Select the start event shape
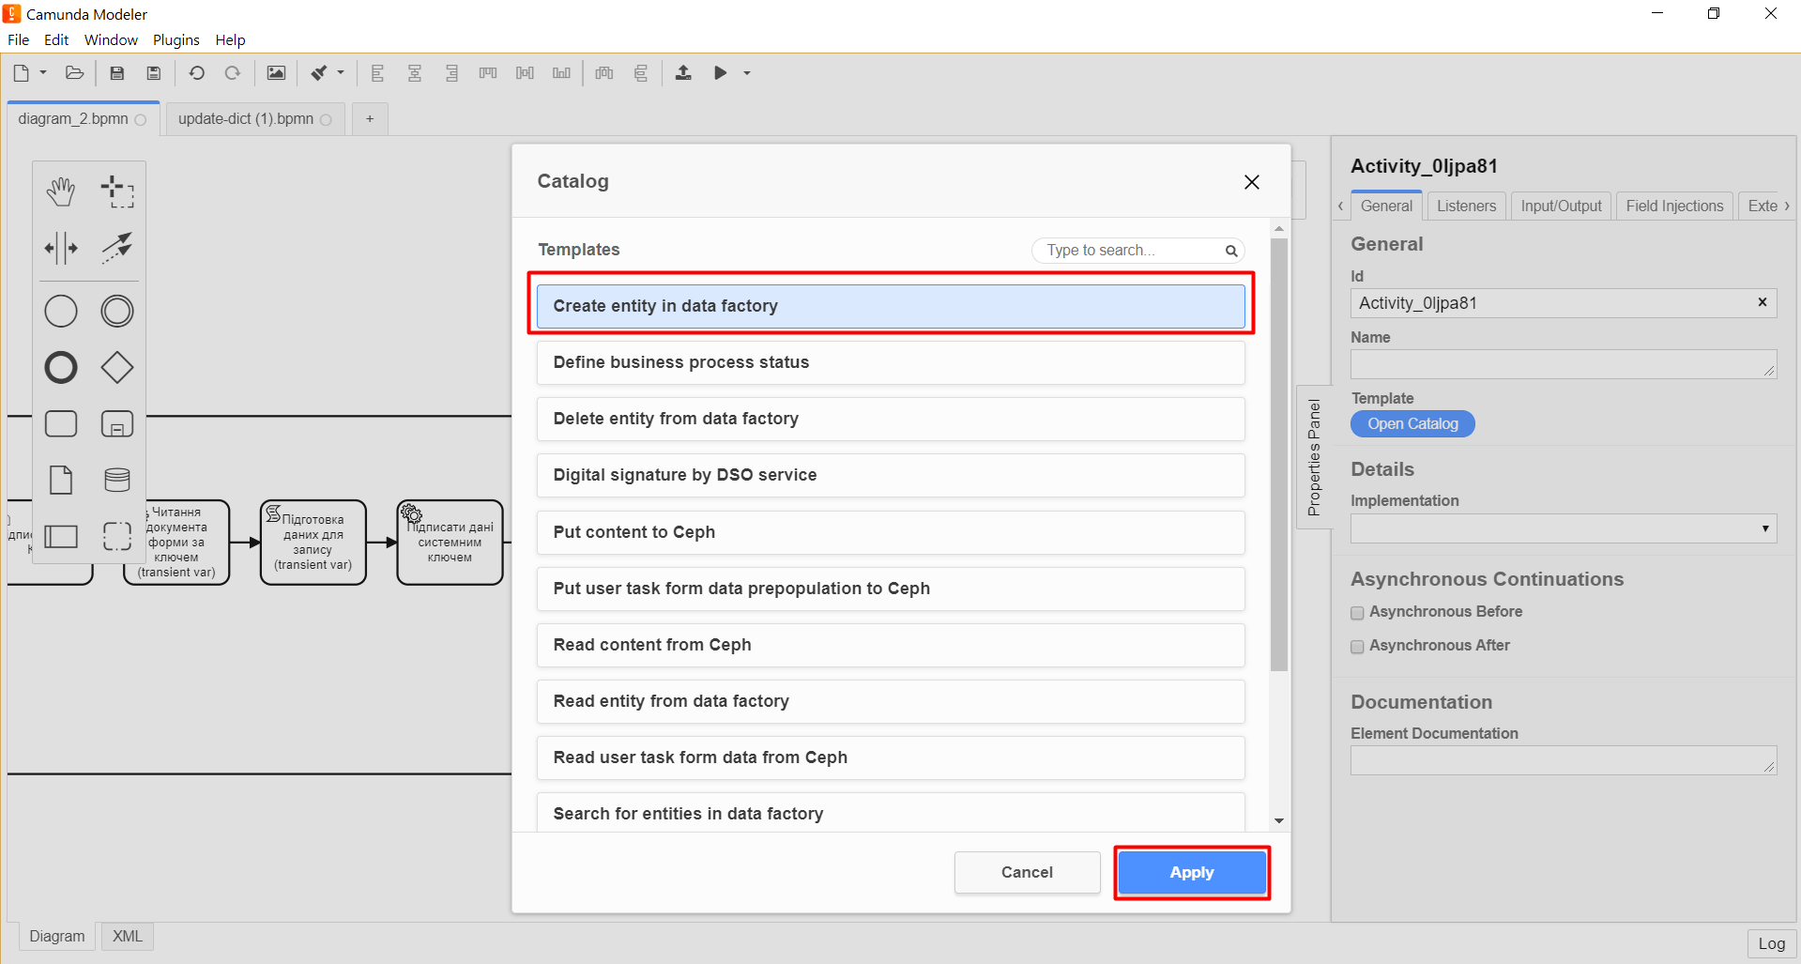The image size is (1801, 964). click(x=61, y=311)
